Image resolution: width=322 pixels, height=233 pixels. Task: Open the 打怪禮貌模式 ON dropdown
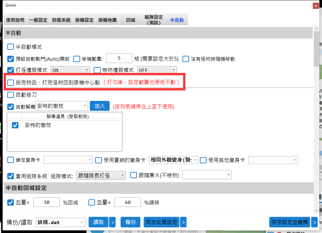(70, 70)
